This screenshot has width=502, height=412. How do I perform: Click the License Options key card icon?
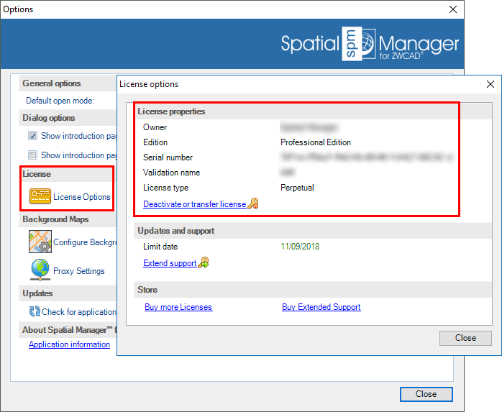tap(40, 196)
